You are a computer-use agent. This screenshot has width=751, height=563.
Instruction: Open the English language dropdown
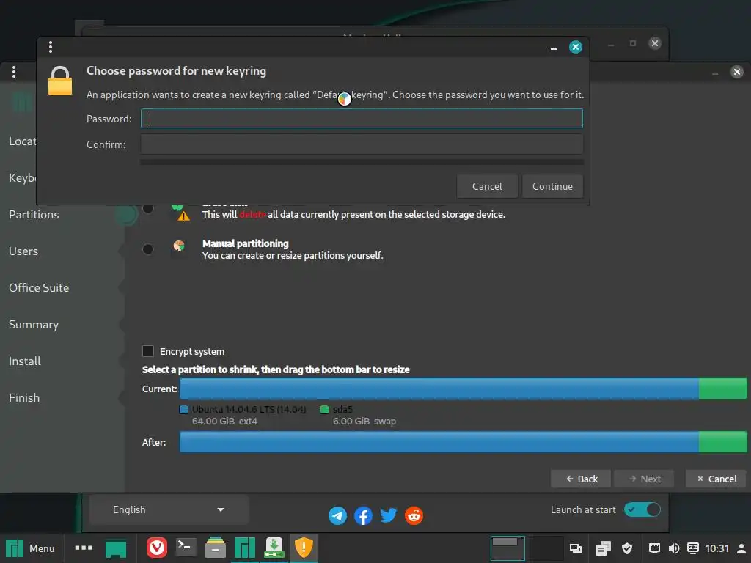click(169, 510)
